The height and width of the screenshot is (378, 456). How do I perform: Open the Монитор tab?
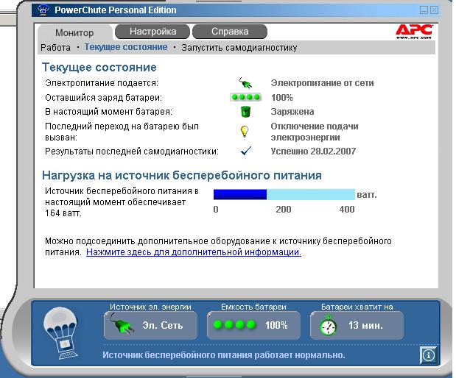pyautogui.click(x=74, y=32)
